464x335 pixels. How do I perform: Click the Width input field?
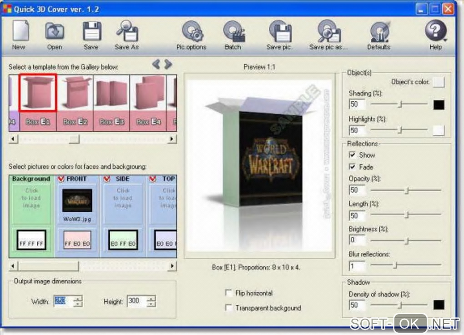pos(63,301)
